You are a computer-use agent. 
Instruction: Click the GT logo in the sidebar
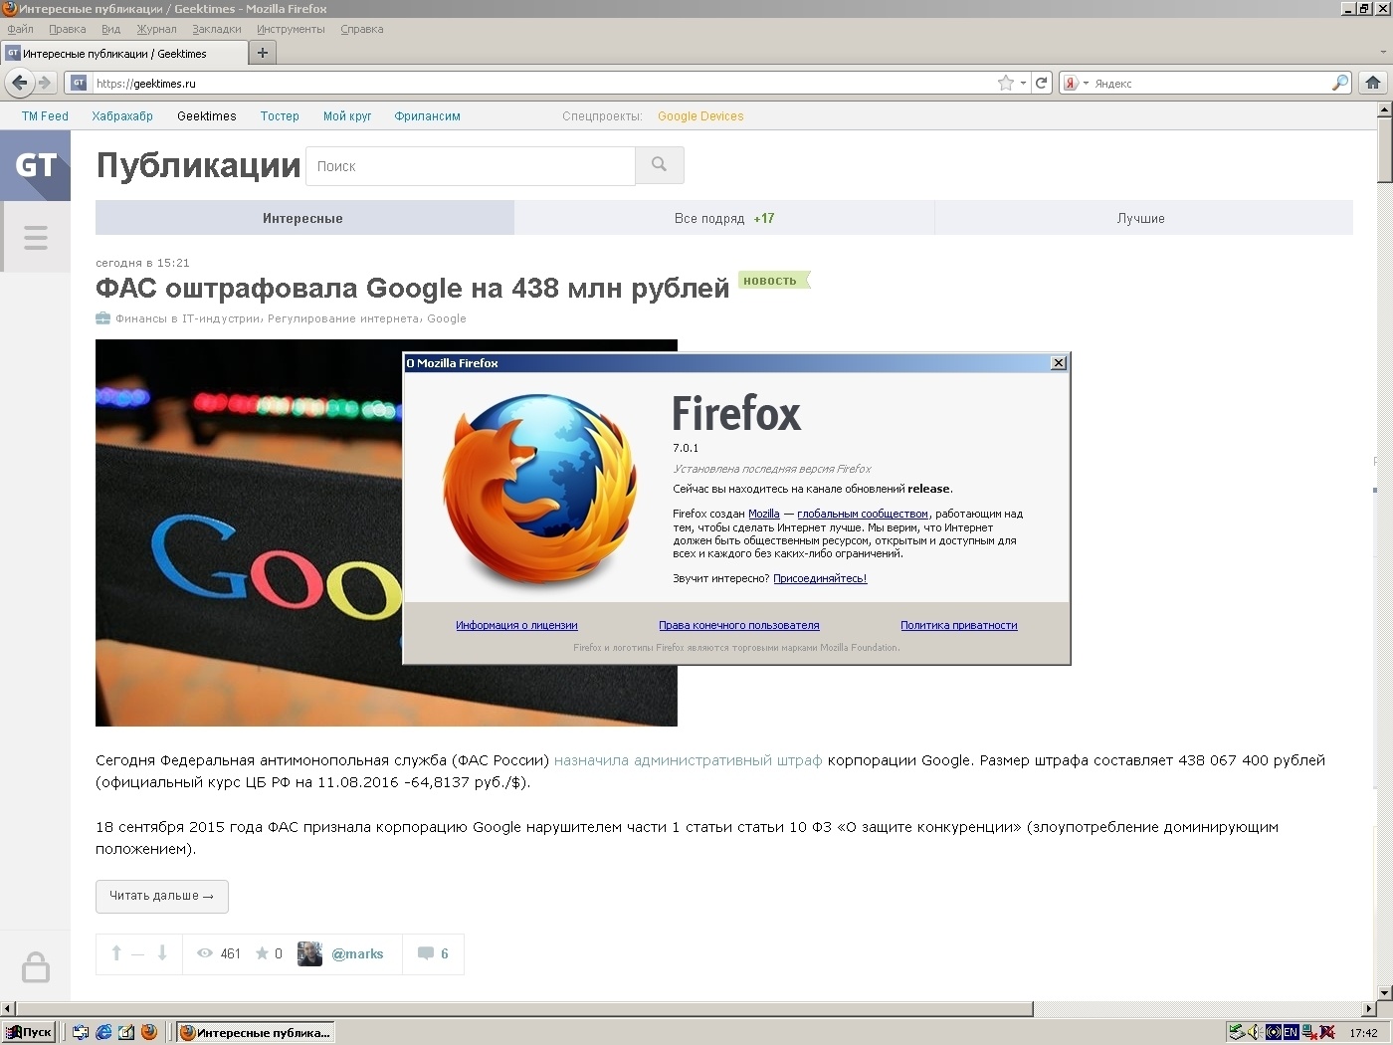click(x=36, y=166)
